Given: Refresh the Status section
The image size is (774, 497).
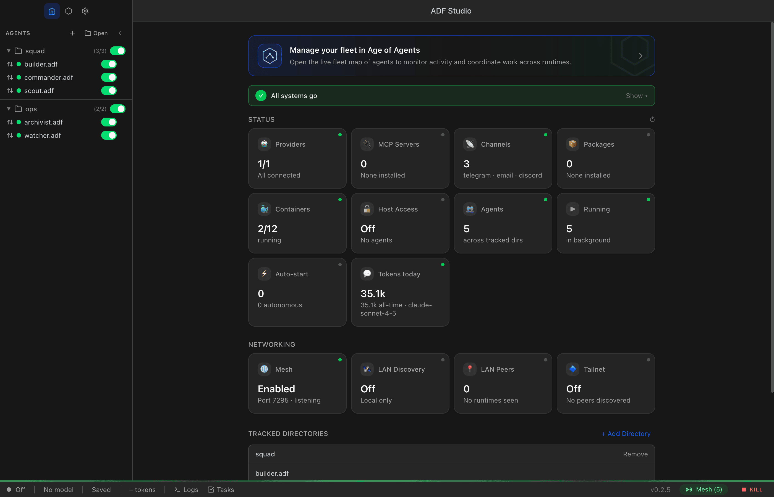Looking at the screenshot, I should pyautogui.click(x=652, y=119).
